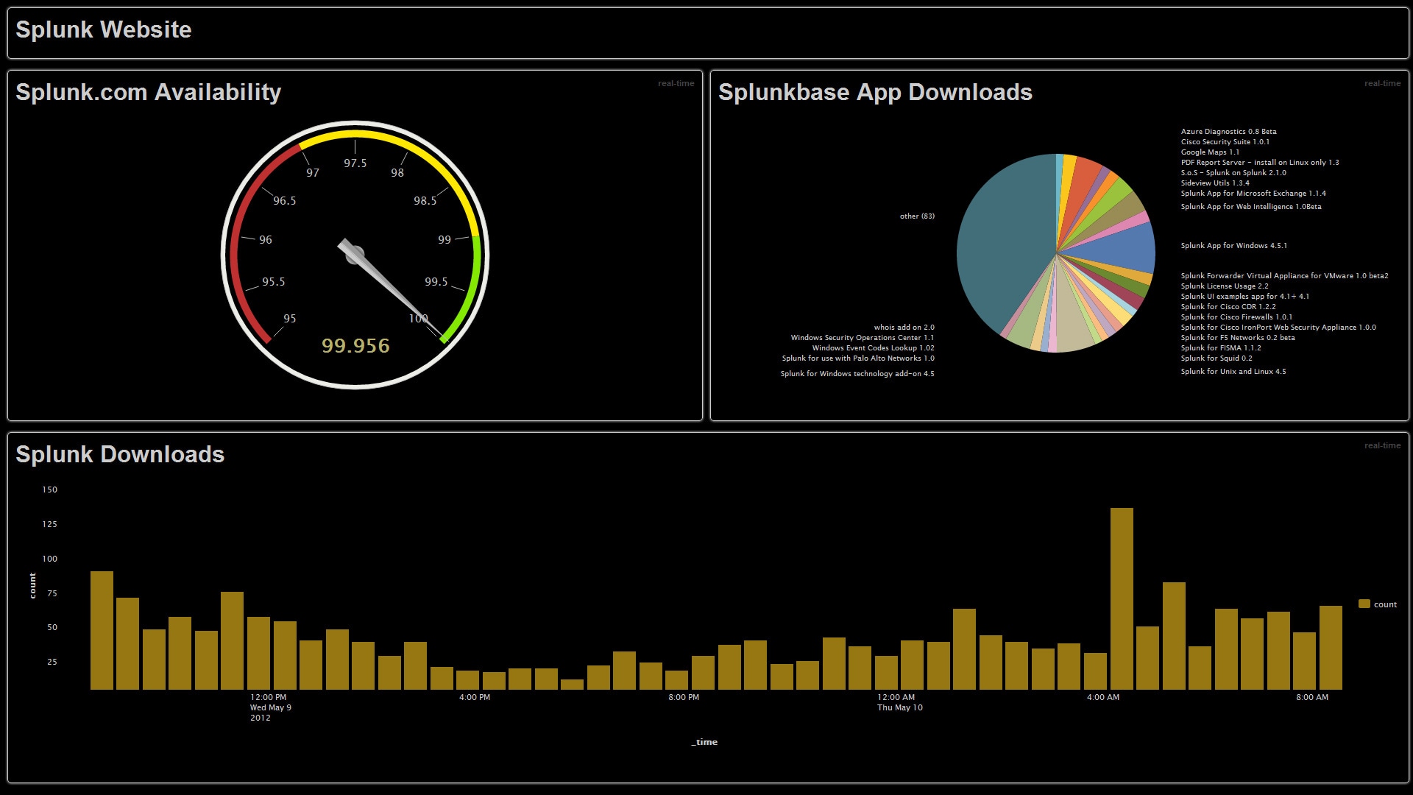Click Splunk for Windows technology add-on 4.5 label

[857, 374]
